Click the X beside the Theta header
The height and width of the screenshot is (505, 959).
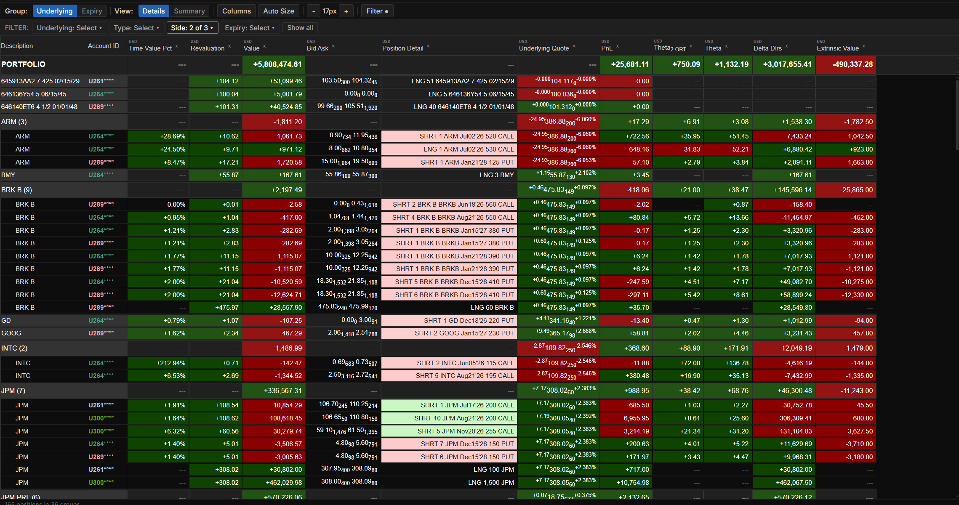coord(726,46)
